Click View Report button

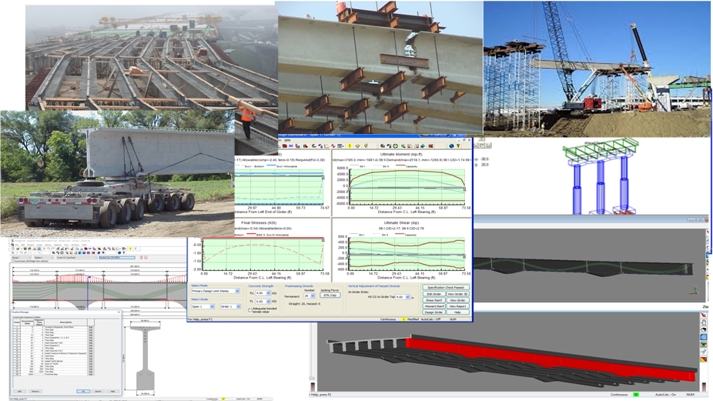pyautogui.click(x=457, y=306)
